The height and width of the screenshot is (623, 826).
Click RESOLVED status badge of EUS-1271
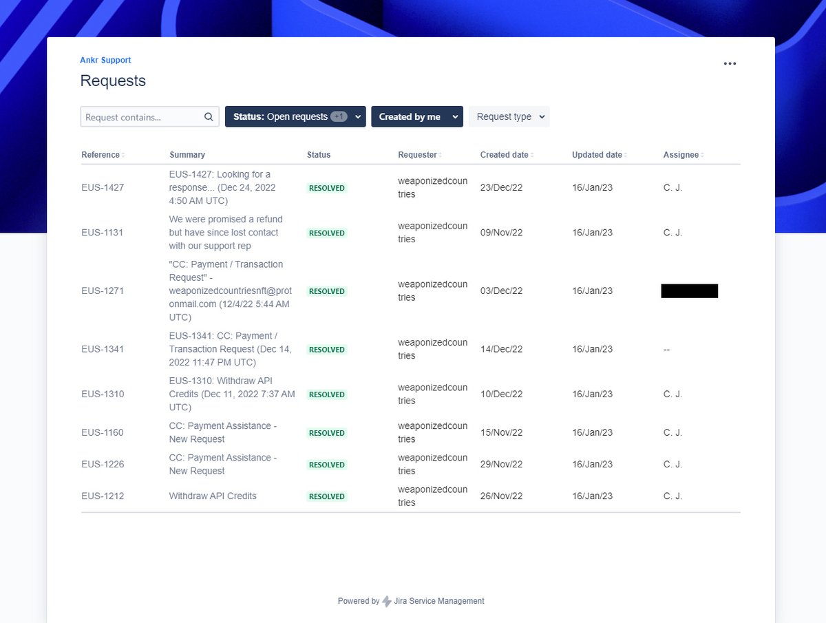coord(327,292)
